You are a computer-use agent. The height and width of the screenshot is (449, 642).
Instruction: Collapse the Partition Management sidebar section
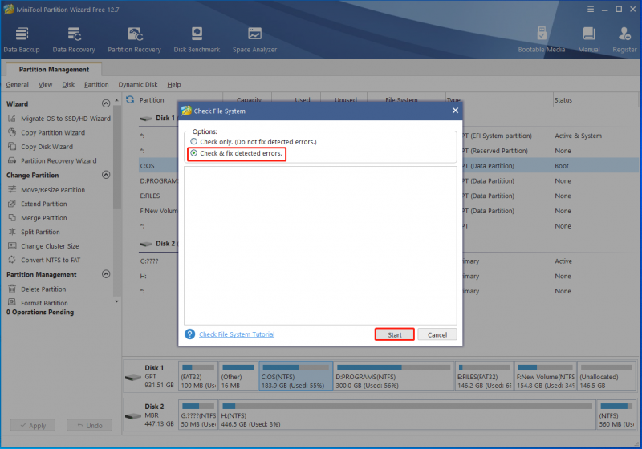click(106, 274)
